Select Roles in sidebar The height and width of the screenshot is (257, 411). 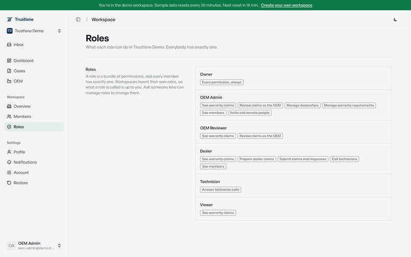pos(34,126)
